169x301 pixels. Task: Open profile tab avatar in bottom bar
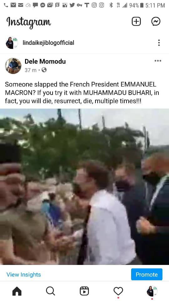[x=152, y=291]
